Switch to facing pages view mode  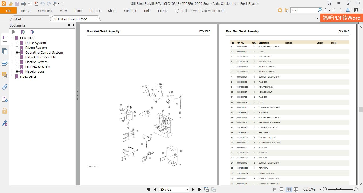pyautogui.click(x=289, y=190)
